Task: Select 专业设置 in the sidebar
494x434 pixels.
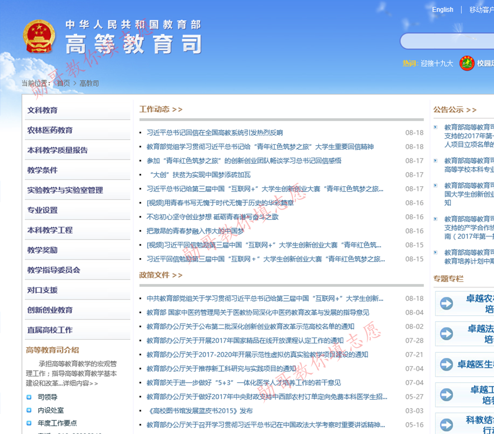Action: [43, 210]
